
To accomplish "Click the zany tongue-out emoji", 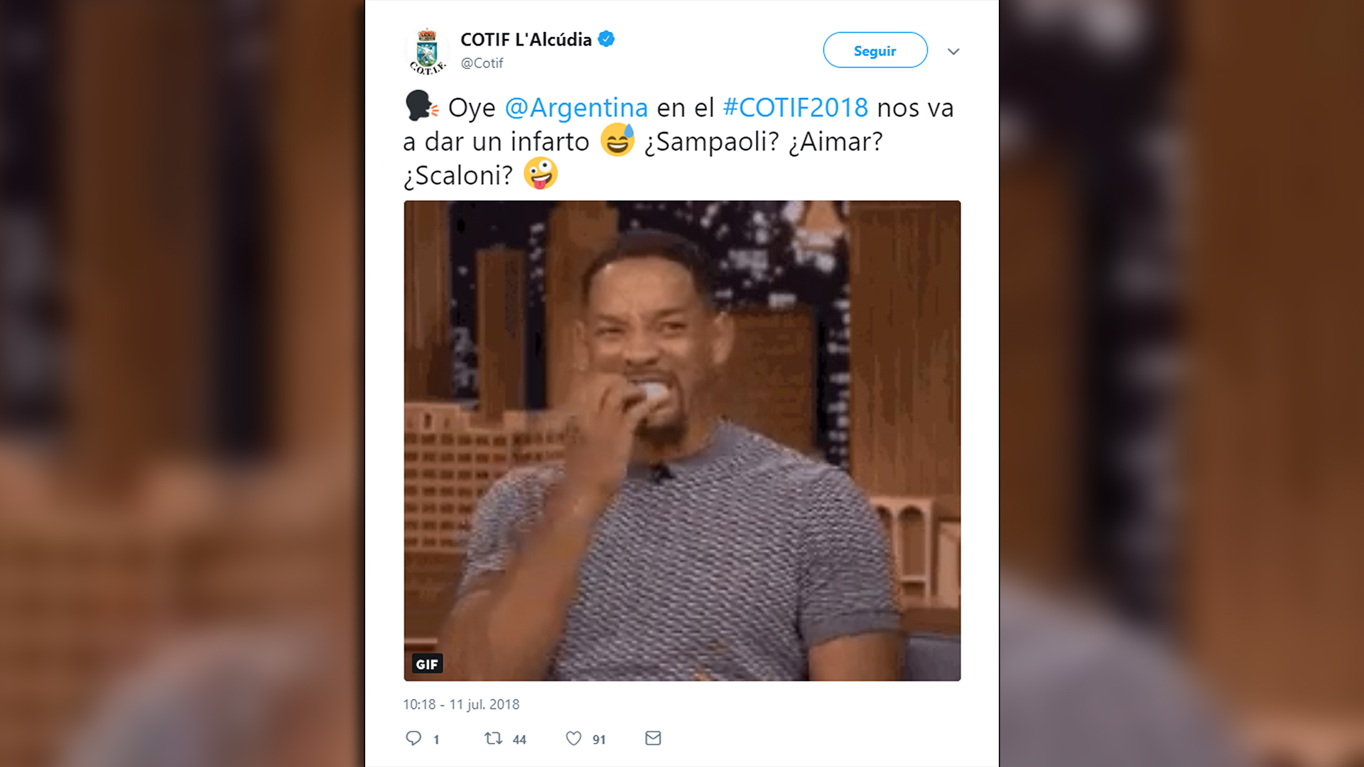I will [541, 173].
